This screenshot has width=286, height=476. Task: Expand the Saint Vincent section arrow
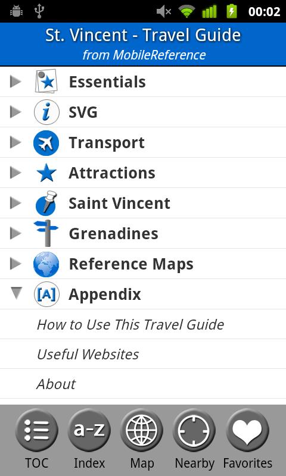coord(15,203)
